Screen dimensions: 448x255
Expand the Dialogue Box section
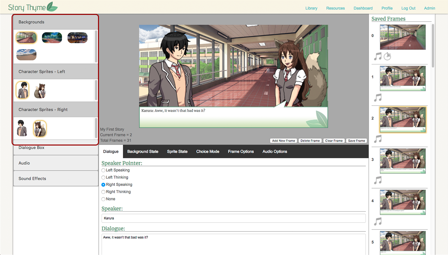tap(56, 148)
